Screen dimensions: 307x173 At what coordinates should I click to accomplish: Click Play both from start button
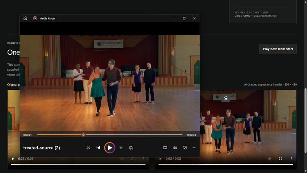pos(278,49)
